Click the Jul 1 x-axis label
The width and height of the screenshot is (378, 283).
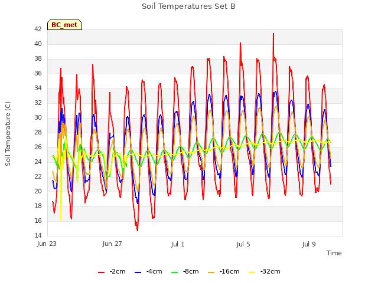point(178,244)
